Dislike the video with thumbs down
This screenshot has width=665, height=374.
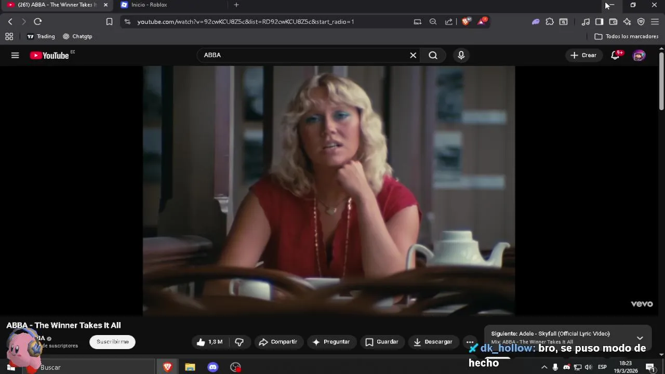240,342
